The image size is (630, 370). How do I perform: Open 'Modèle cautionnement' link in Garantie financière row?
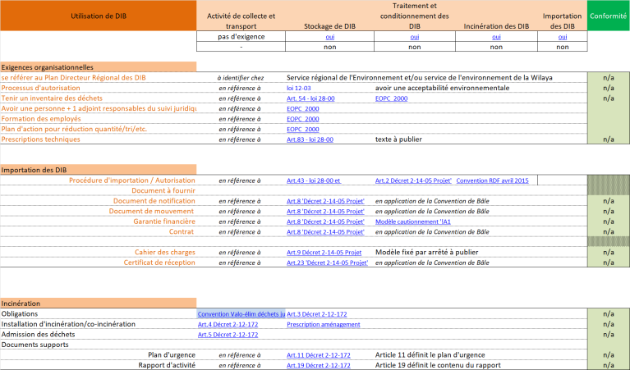(412, 222)
